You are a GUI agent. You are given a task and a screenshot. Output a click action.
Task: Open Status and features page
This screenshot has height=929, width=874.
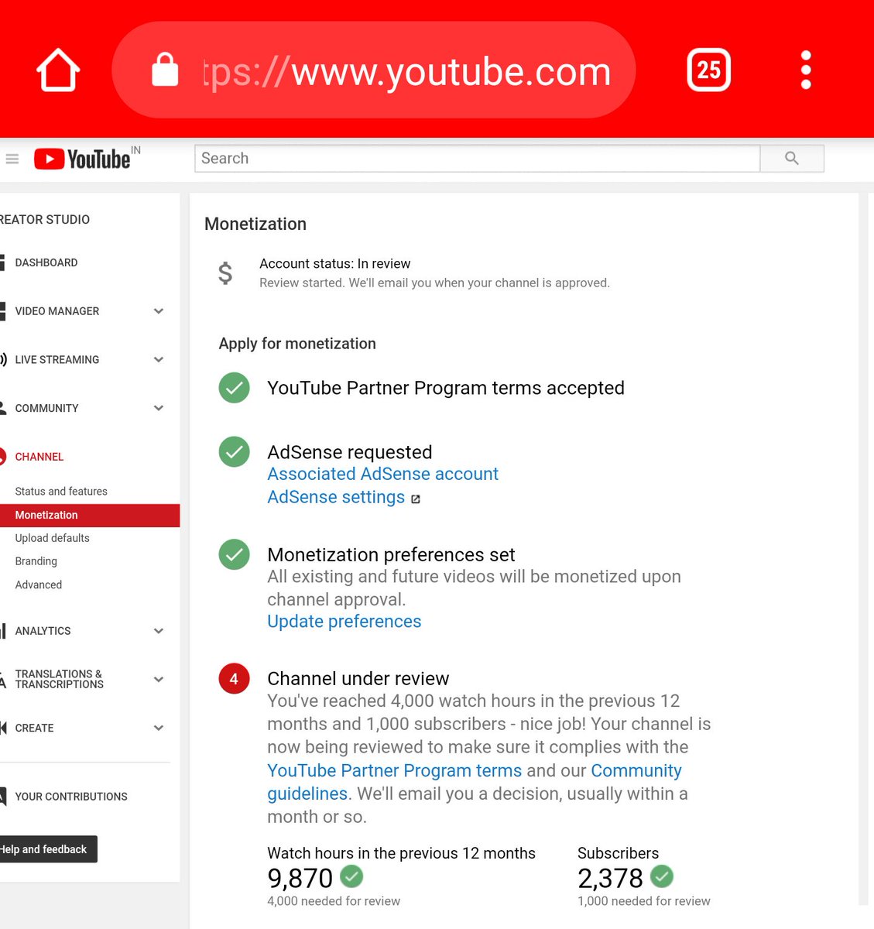61,492
